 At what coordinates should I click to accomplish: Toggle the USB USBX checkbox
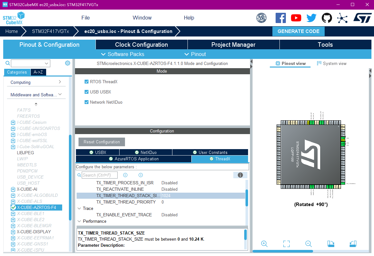click(87, 92)
